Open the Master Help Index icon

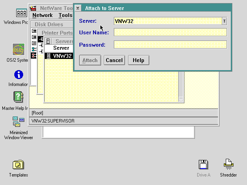pos(18,97)
